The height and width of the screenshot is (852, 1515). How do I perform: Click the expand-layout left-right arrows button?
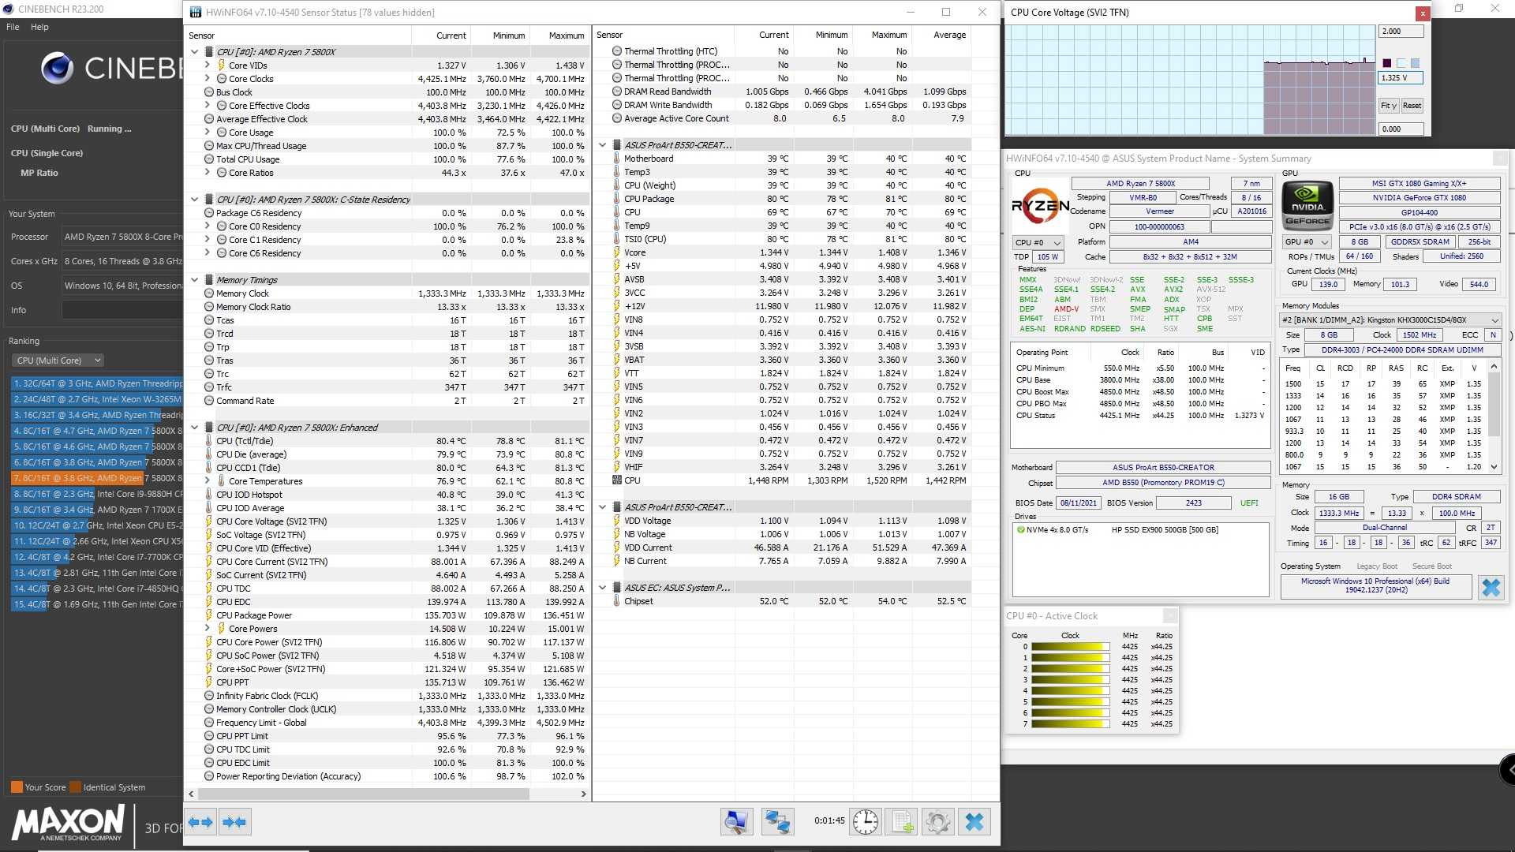click(201, 822)
